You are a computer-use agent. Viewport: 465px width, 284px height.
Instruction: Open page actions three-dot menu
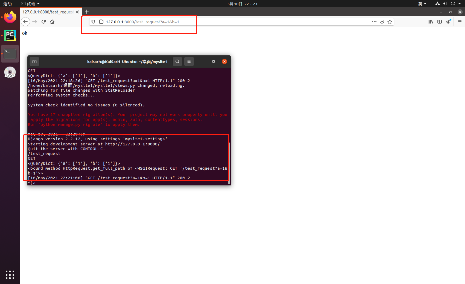[374, 22]
